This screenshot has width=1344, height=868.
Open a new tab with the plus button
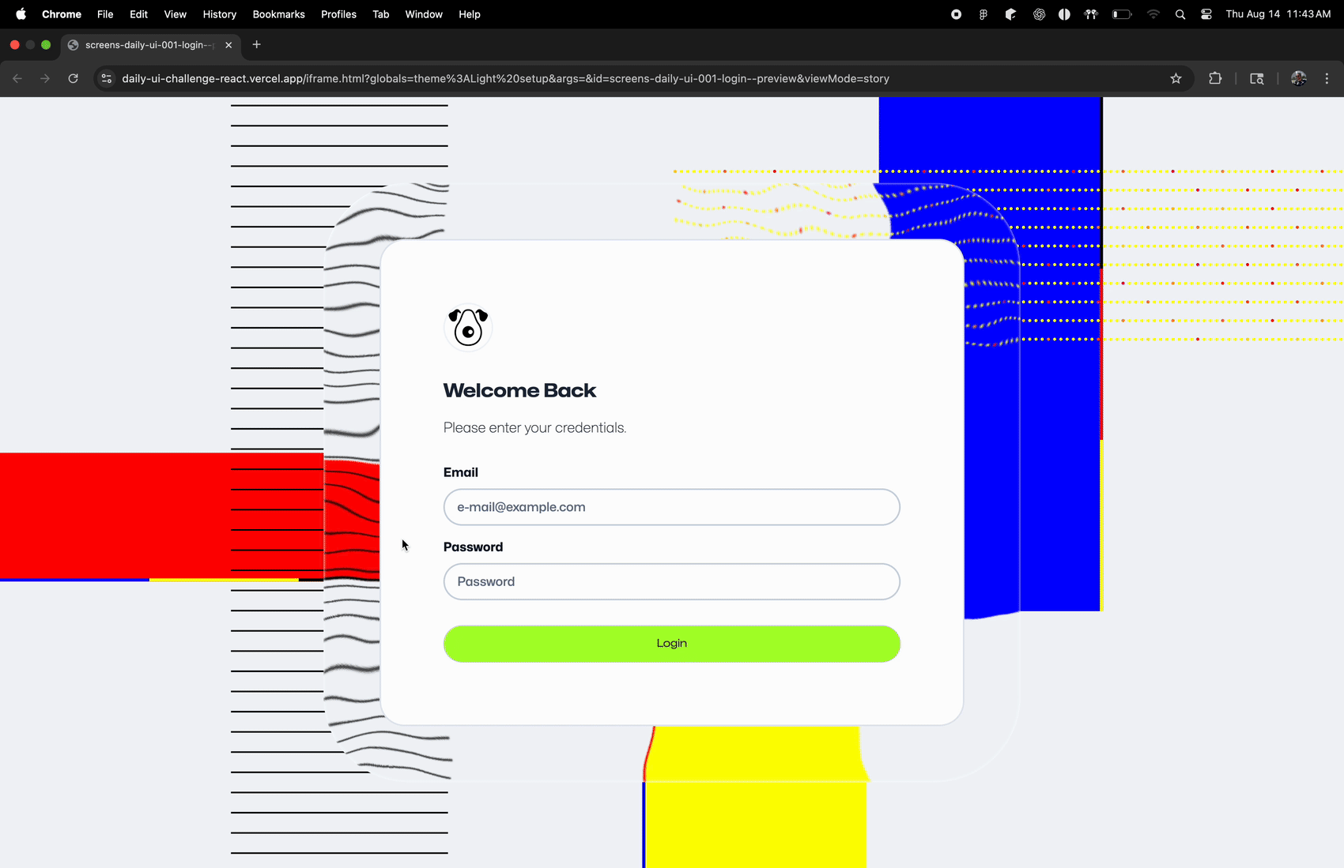(256, 45)
